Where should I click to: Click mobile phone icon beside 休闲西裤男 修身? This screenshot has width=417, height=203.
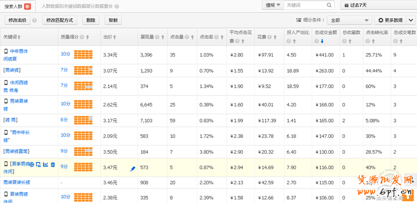tap(6, 83)
